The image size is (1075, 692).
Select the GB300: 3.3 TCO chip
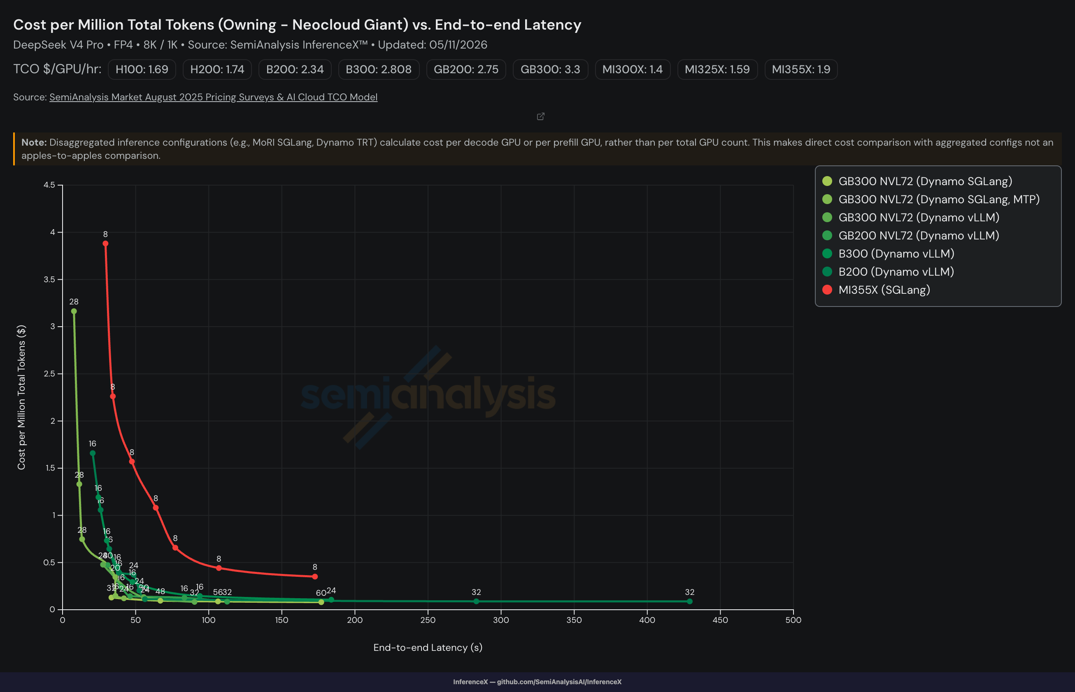point(550,69)
